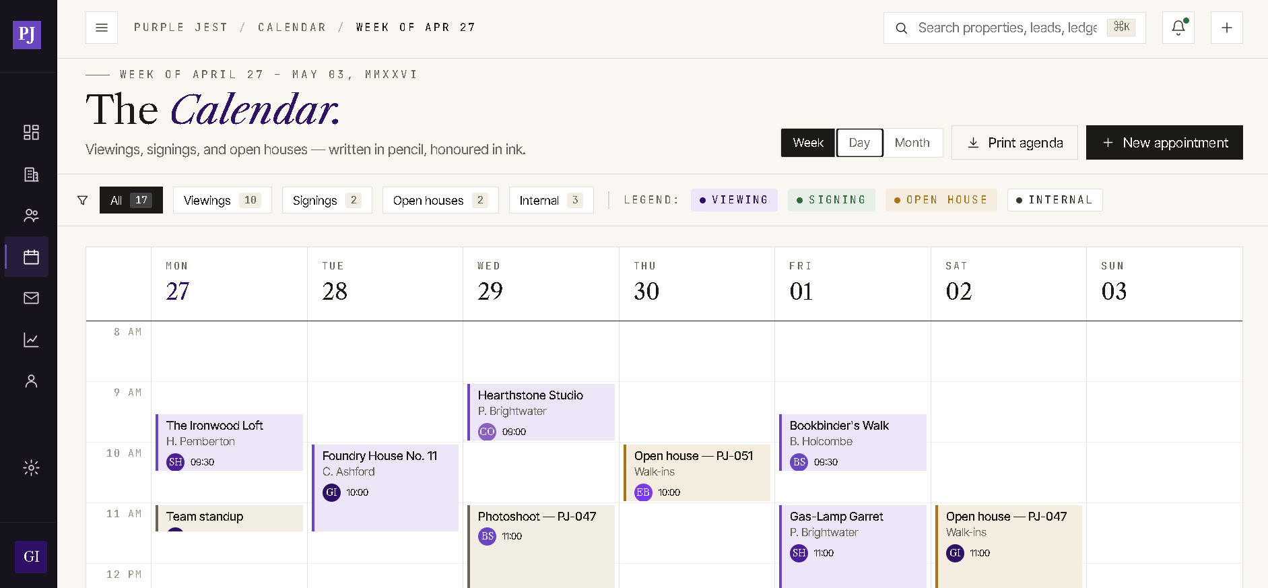Toggle the hamburger menu button
The height and width of the screenshot is (588, 1268).
click(102, 28)
